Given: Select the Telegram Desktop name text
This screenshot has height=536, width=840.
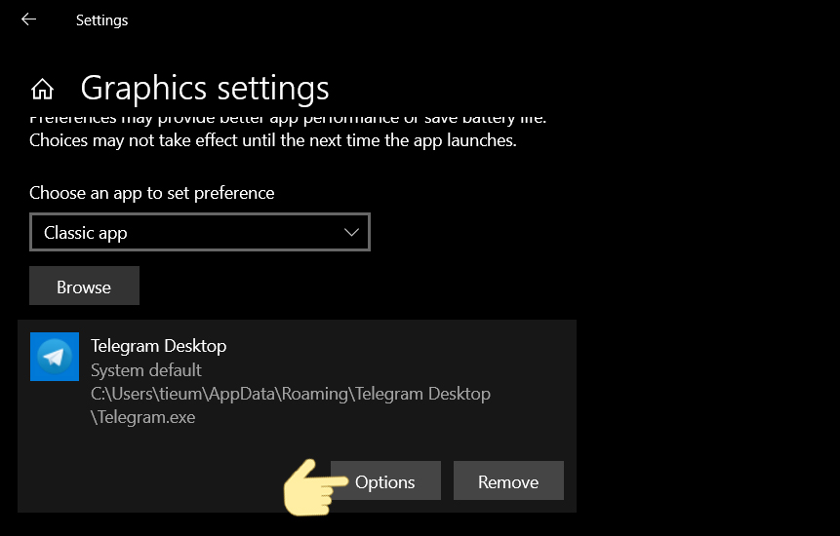Looking at the screenshot, I should [x=159, y=346].
